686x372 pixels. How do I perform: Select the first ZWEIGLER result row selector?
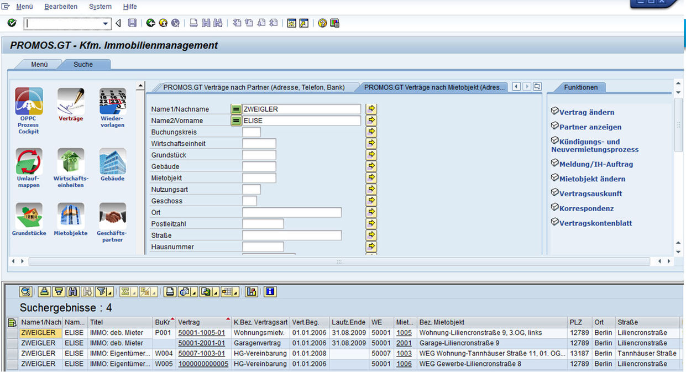[x=12, y=333]
